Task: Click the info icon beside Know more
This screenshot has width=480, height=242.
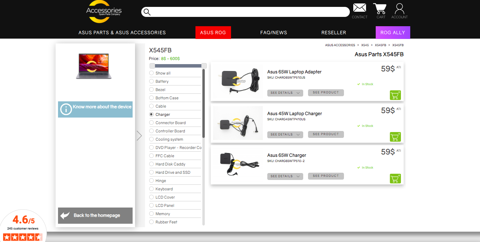Action: tap(66, 109)
